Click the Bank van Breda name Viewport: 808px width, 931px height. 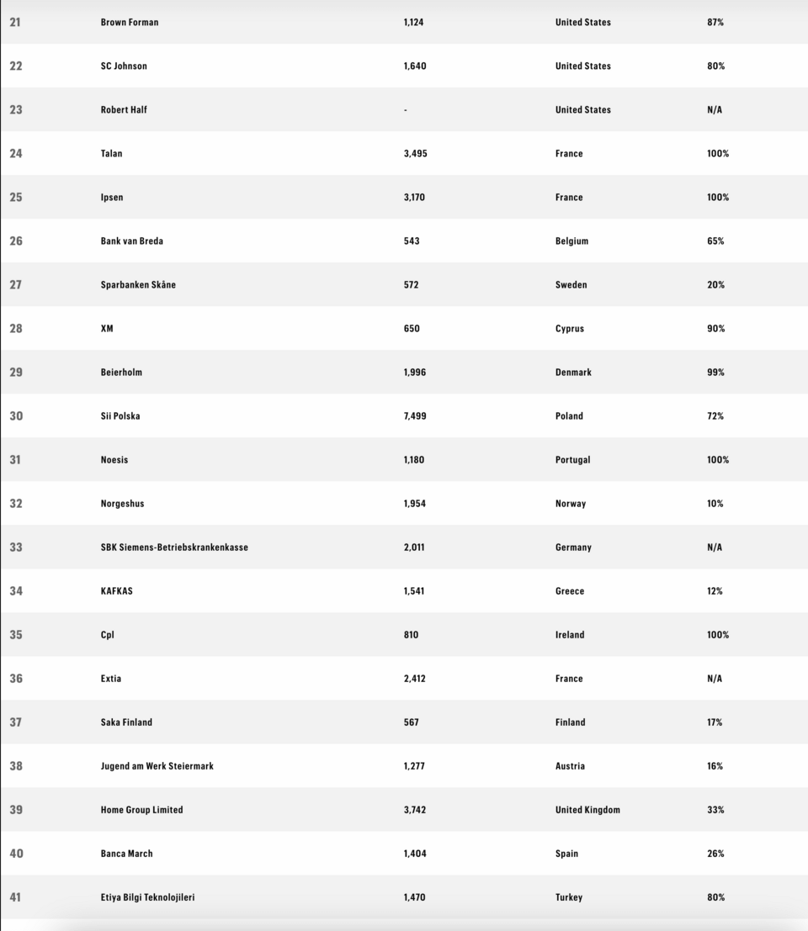pyautogui.click(x=132, y=241)
